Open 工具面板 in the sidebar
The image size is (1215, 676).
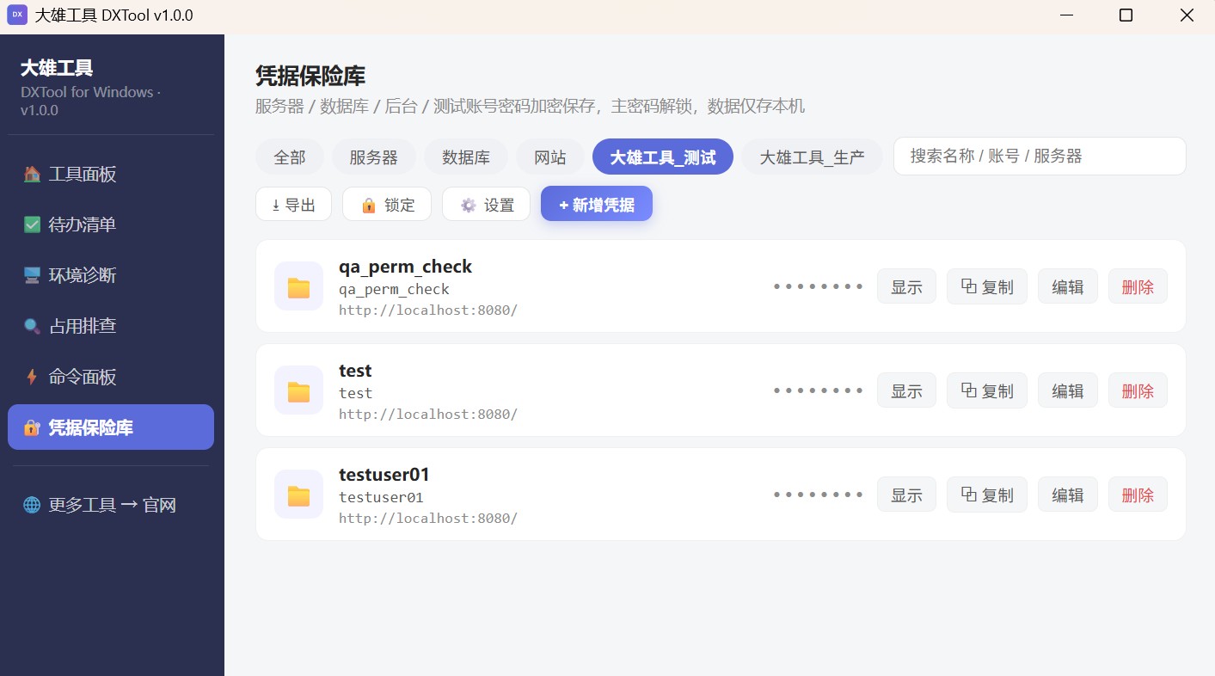[111, 175]
